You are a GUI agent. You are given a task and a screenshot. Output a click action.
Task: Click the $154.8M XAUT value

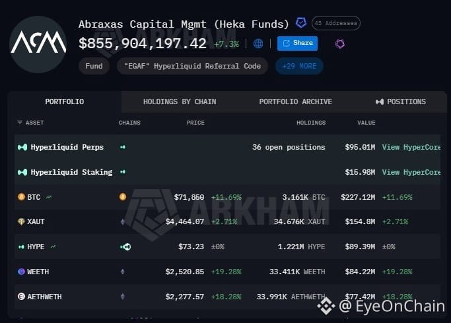(x=360, y=221)
